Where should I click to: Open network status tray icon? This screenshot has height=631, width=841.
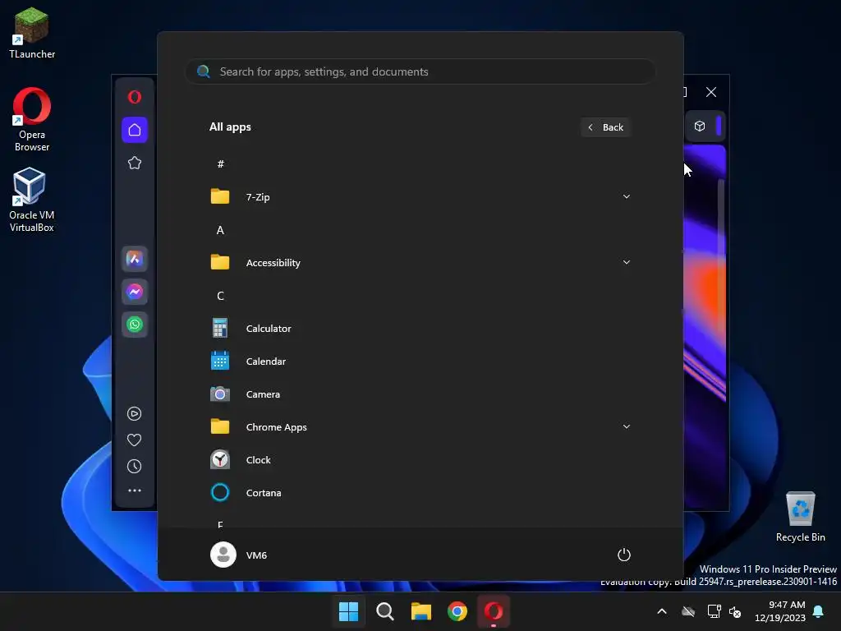click(714, 611)
